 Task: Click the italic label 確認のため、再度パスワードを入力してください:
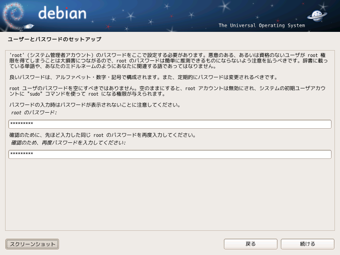pos(68,143)
